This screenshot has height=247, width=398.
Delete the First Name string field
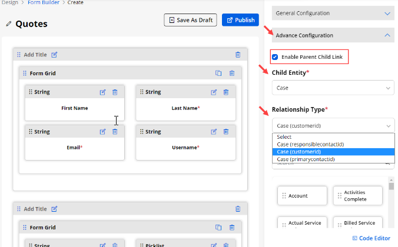(x=115, y=92)
